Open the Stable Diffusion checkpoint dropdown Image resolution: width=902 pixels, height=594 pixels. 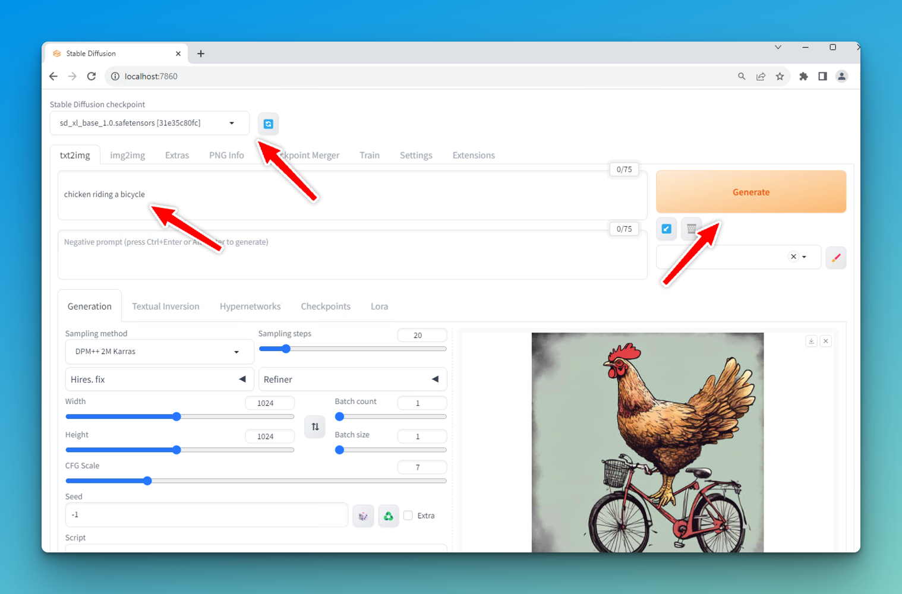pos(149,123)
